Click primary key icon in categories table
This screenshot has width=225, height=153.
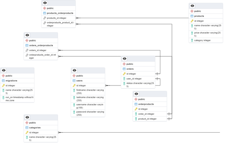coord(27,133)
